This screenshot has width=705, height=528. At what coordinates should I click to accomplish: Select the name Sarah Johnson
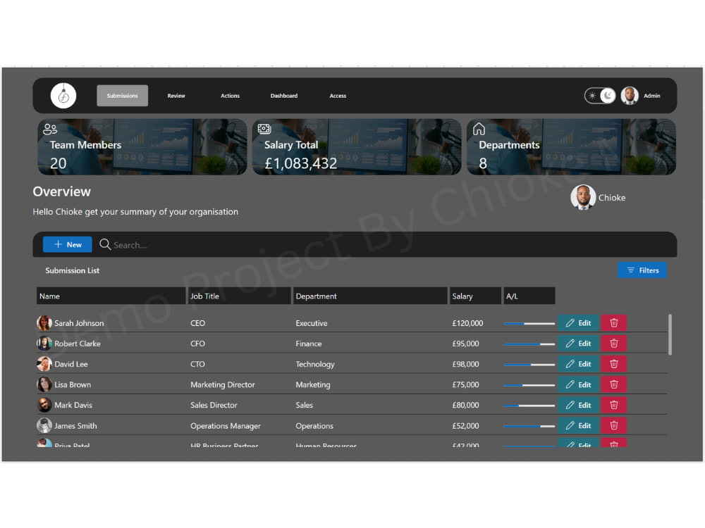(79, 323)
